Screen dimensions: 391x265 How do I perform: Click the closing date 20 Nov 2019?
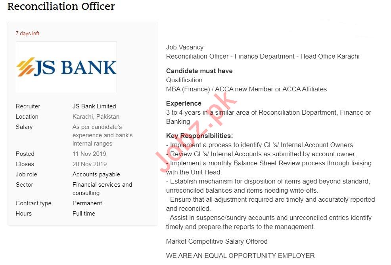pyautogui.click(x=89, y=164)
